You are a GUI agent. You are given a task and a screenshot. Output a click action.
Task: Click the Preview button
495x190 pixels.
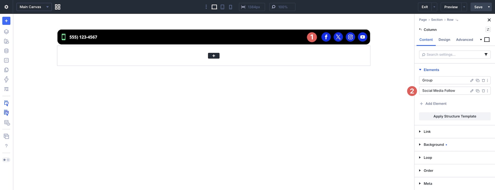click(451, 7)
